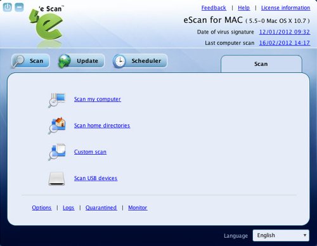Click the virus signature date link
317x246 pixels.
[x=285, y=32]
